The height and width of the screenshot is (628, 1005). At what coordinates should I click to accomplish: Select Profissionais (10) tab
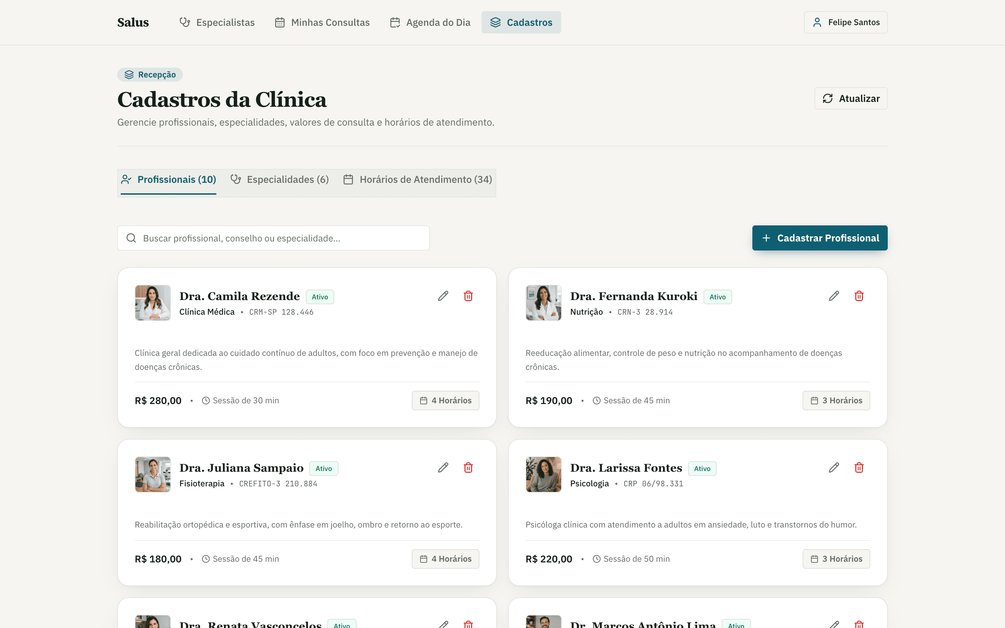click(168, 179)
